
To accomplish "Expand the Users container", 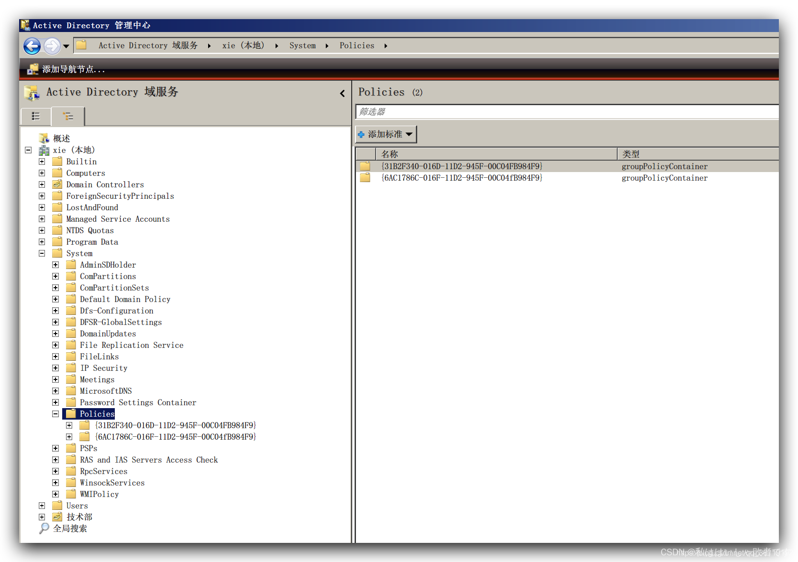I will (x=42, y=506).
